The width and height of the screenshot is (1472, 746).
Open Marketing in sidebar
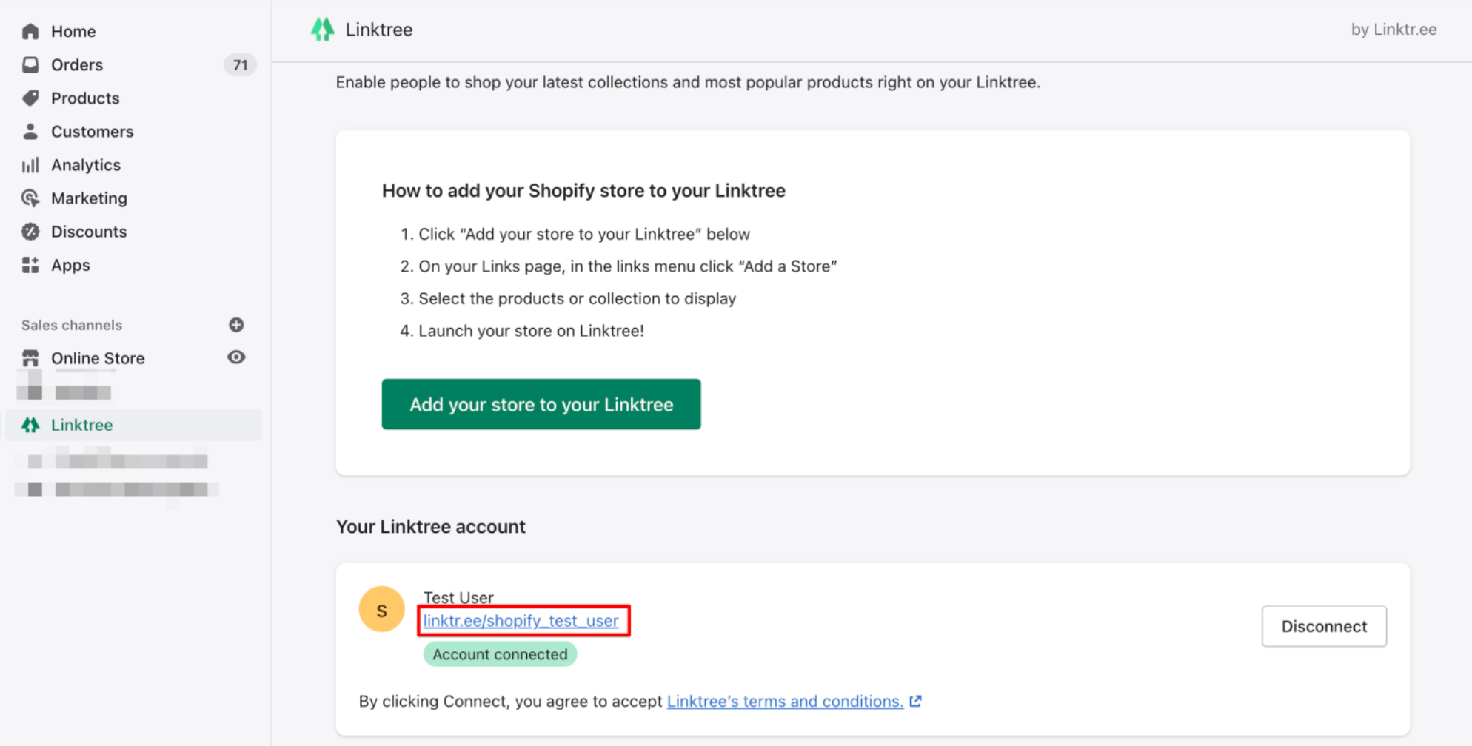[x=89, y=198]
